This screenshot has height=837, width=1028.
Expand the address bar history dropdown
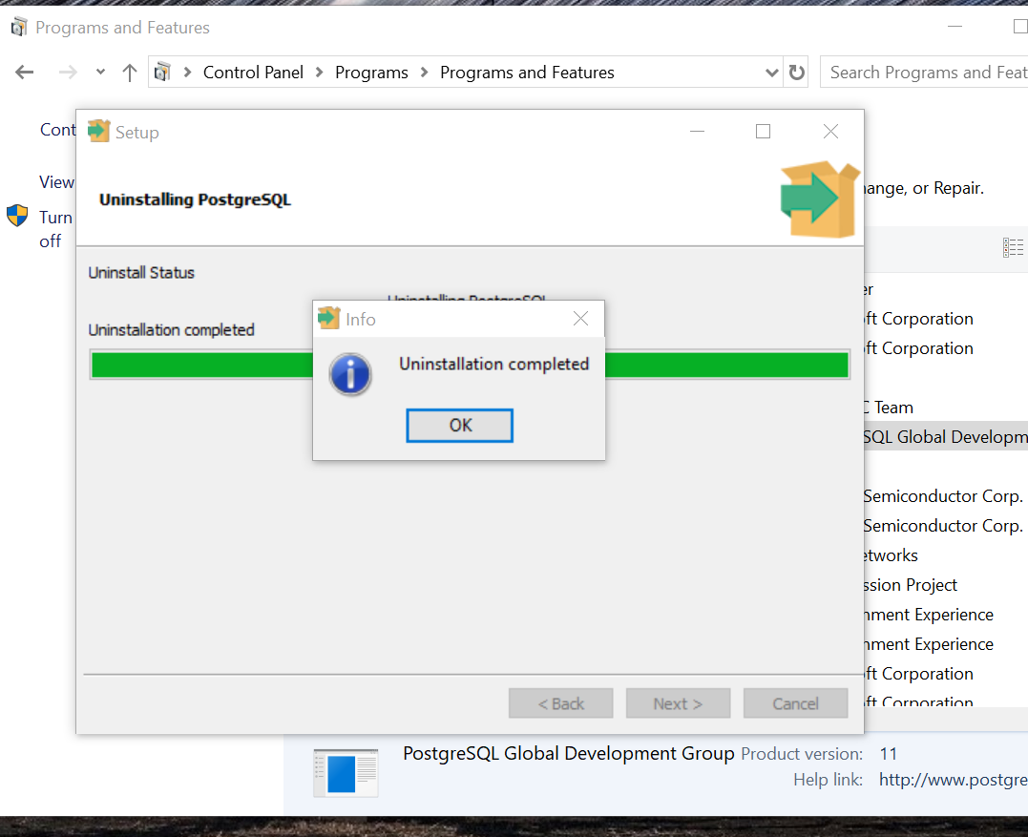point(772,73)
